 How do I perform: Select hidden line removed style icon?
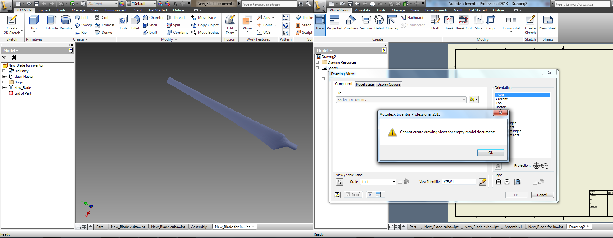pos(507,182)
